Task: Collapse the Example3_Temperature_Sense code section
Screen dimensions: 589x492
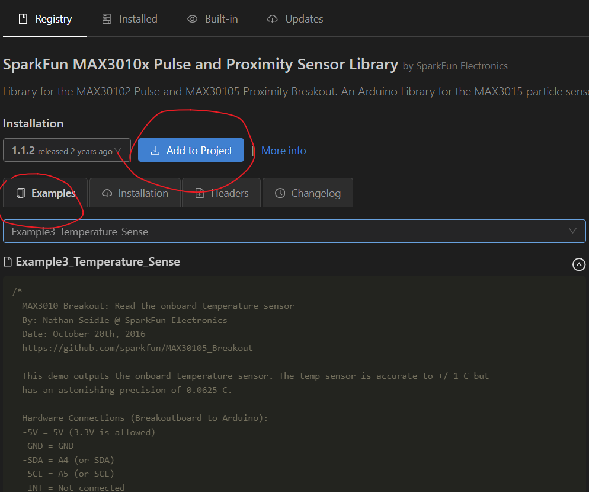Action: (579, 264)
